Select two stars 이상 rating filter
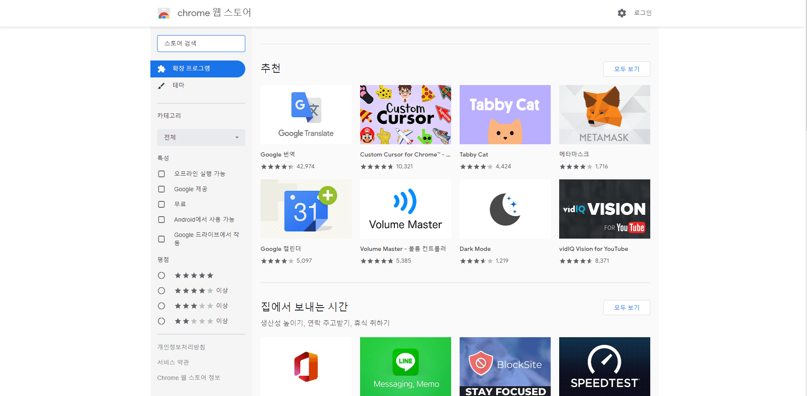The height and width of the screenshot is (396, 807). [x=161, y=321]
